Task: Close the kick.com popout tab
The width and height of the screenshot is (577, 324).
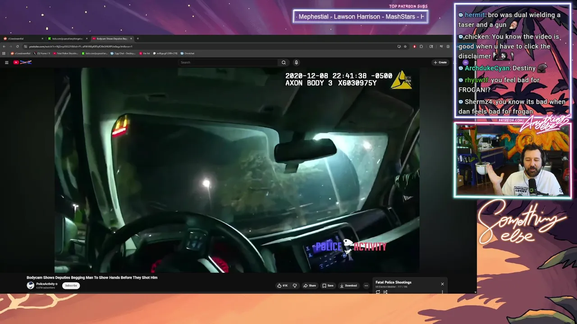Action: coord(87,39)
